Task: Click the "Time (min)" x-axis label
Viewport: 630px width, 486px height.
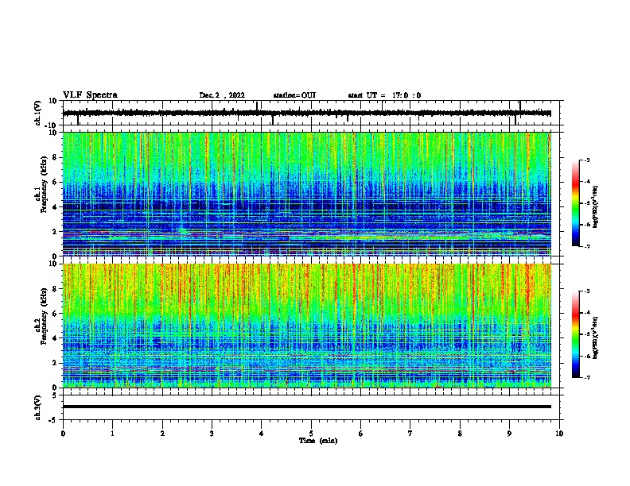Action: [x=318, y=441]
